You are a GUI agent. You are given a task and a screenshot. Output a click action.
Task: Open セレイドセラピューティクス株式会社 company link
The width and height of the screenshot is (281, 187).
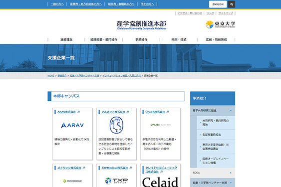tap(161, 170)
